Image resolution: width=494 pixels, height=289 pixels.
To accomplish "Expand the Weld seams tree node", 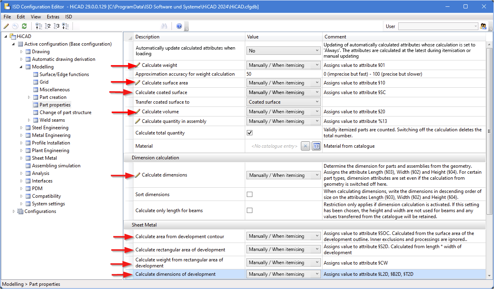I will [x=29, y=120].
